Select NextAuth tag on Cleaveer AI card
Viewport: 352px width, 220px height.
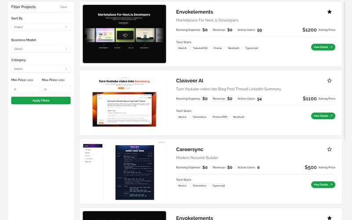(238, 117)
